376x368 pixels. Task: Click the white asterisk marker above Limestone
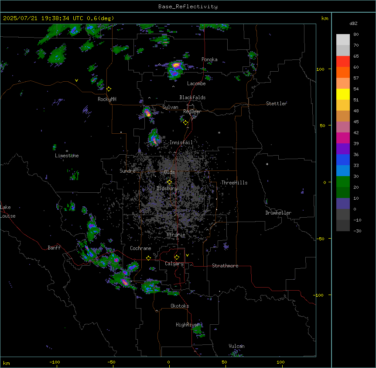(67, 151)
